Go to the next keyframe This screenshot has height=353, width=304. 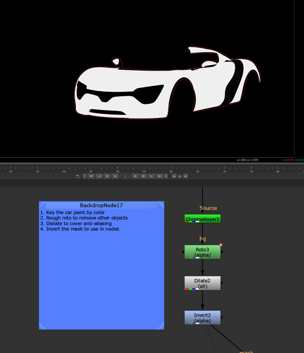tap(151, 176)
